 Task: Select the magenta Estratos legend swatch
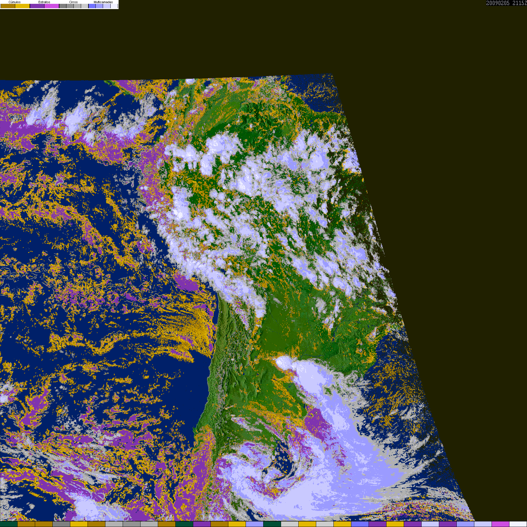tap(52, 6)
